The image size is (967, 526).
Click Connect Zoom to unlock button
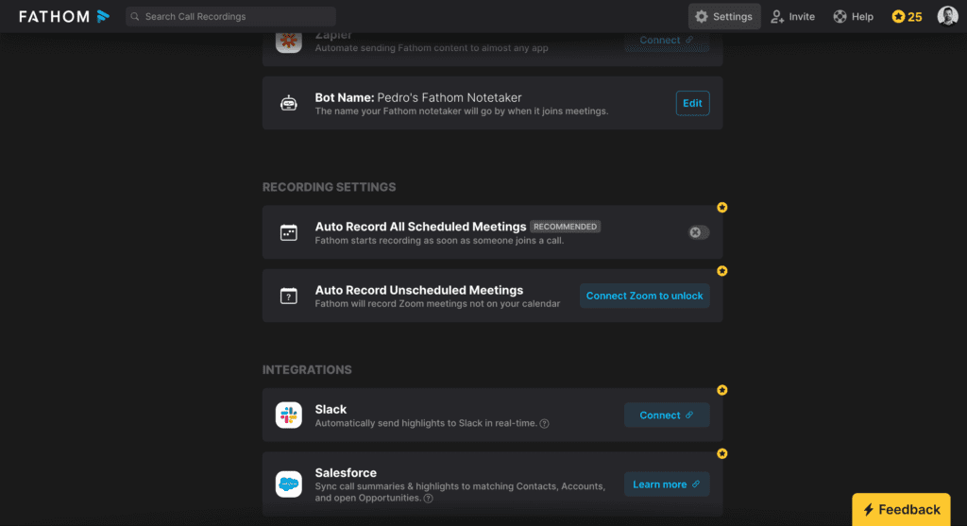[644, 296]
